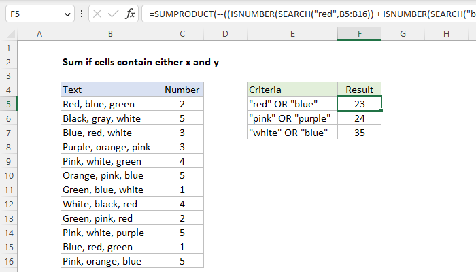Viewport: 476px width, 272px height.
Task: Click cell 'Orange, pink, blue'
Action: click(110, 175)
